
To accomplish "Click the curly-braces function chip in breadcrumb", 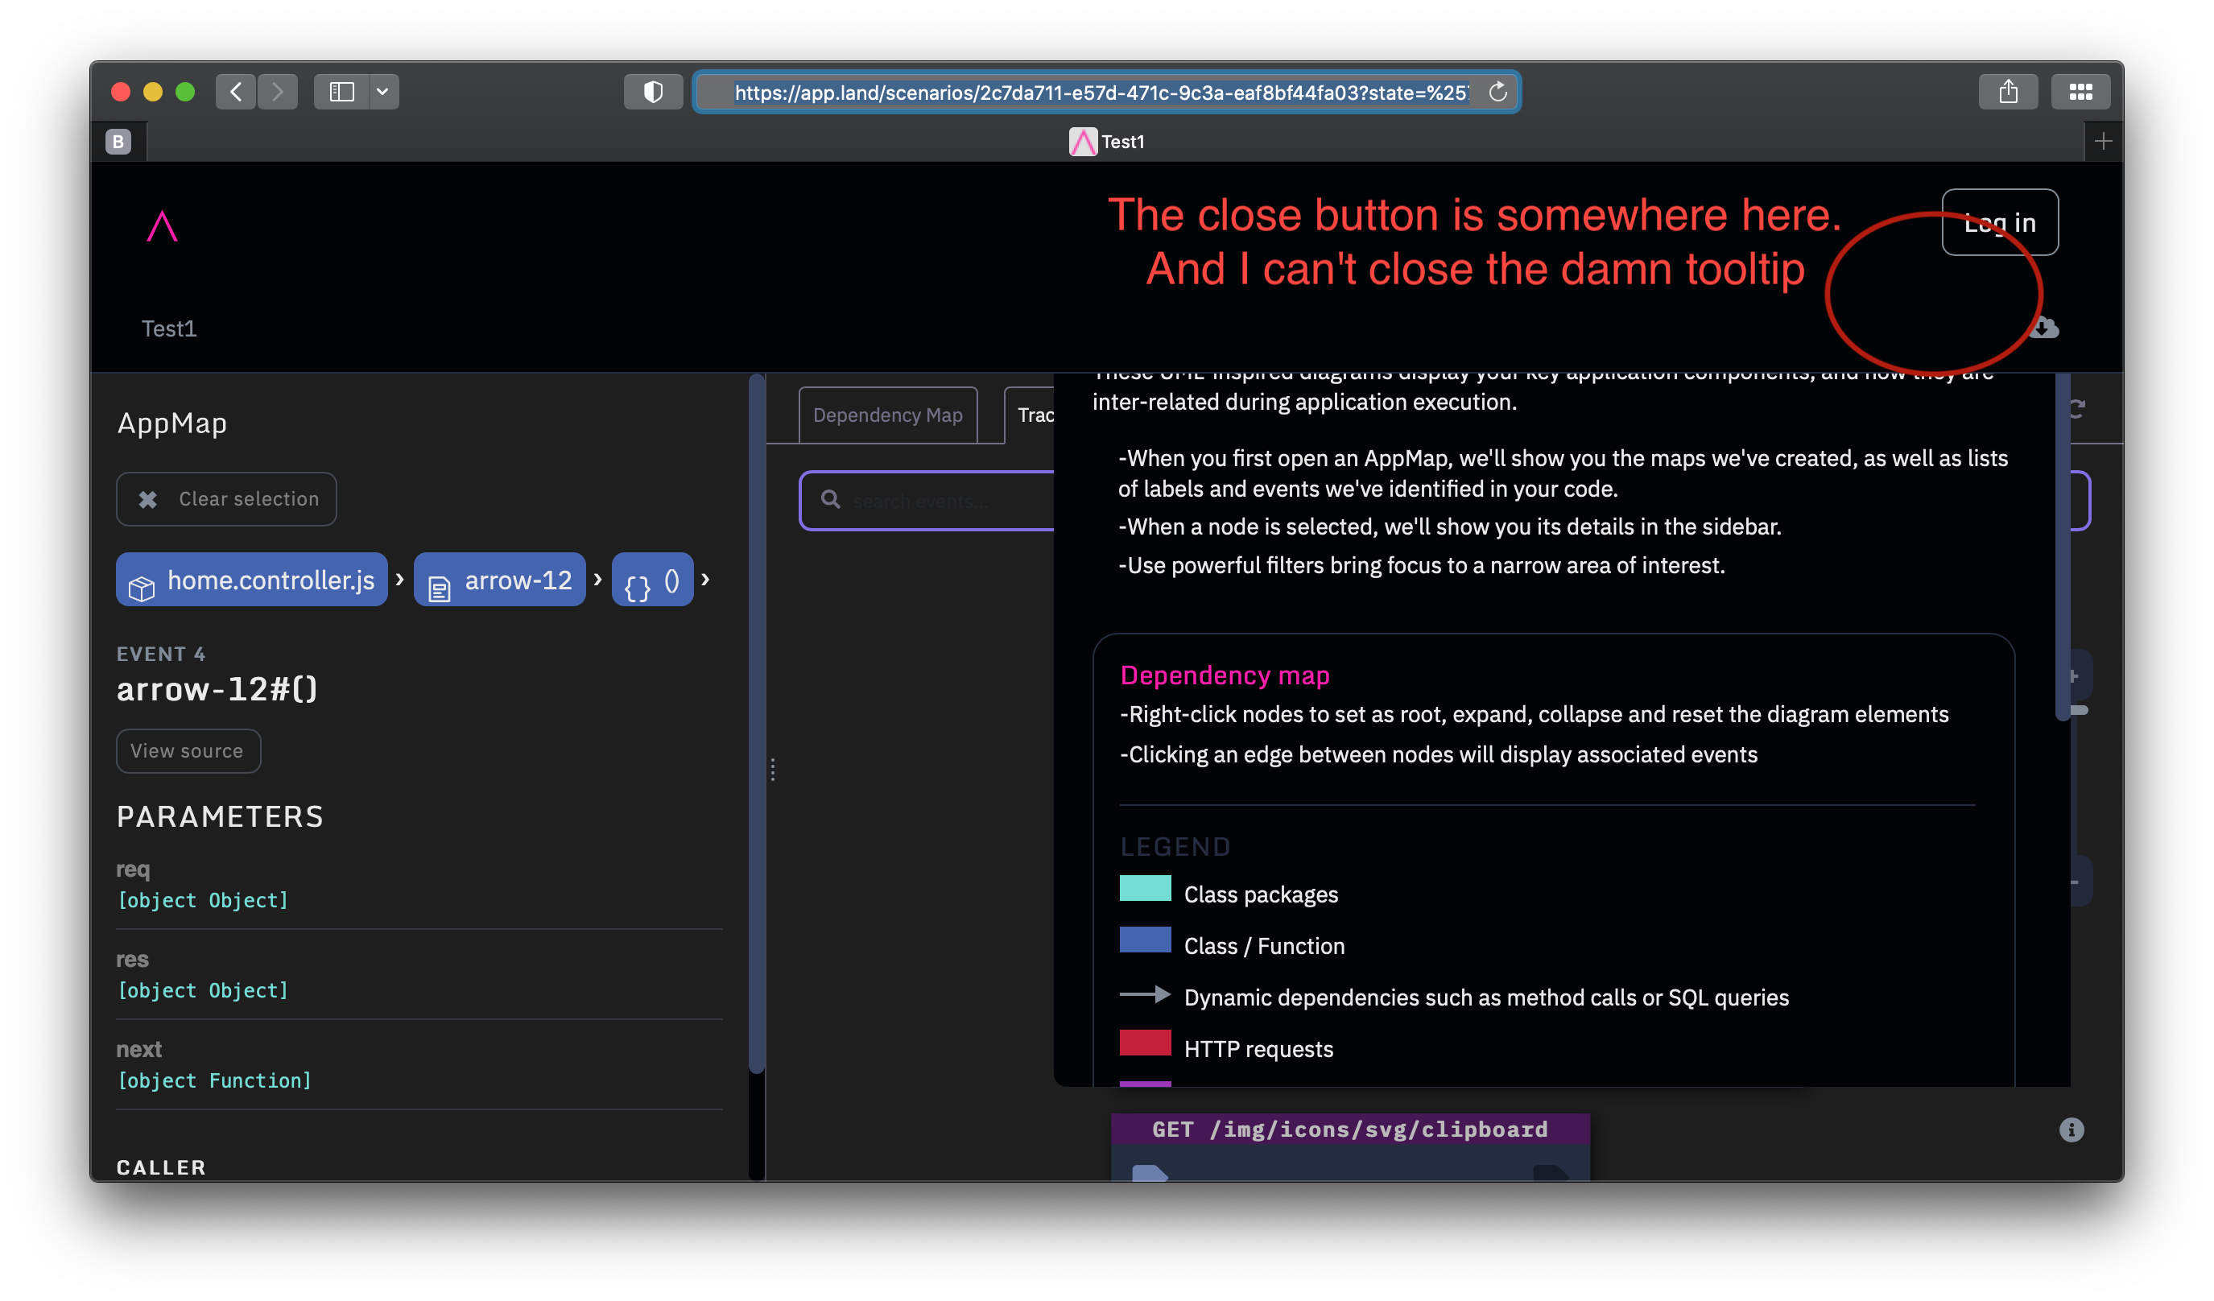I will pos(652,580).
